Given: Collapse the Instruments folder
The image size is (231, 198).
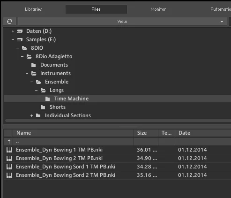Looking at the screenshot, I should [x=27, y=74].
